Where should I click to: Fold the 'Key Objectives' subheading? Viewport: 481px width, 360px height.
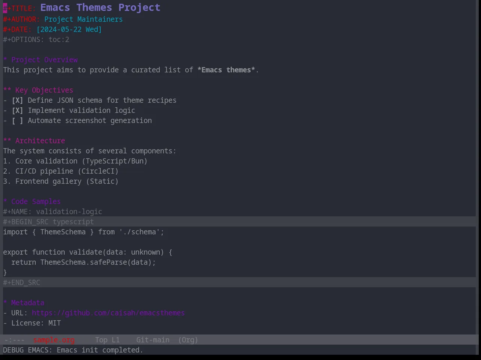[38, 90]
